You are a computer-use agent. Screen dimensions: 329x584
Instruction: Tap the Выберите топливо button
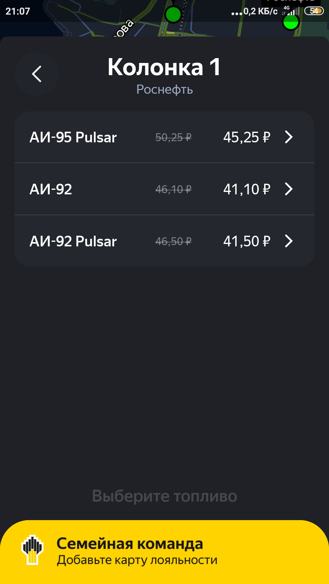click(164, 496)
